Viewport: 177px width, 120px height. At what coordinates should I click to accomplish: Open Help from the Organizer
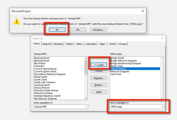point(99,92)
